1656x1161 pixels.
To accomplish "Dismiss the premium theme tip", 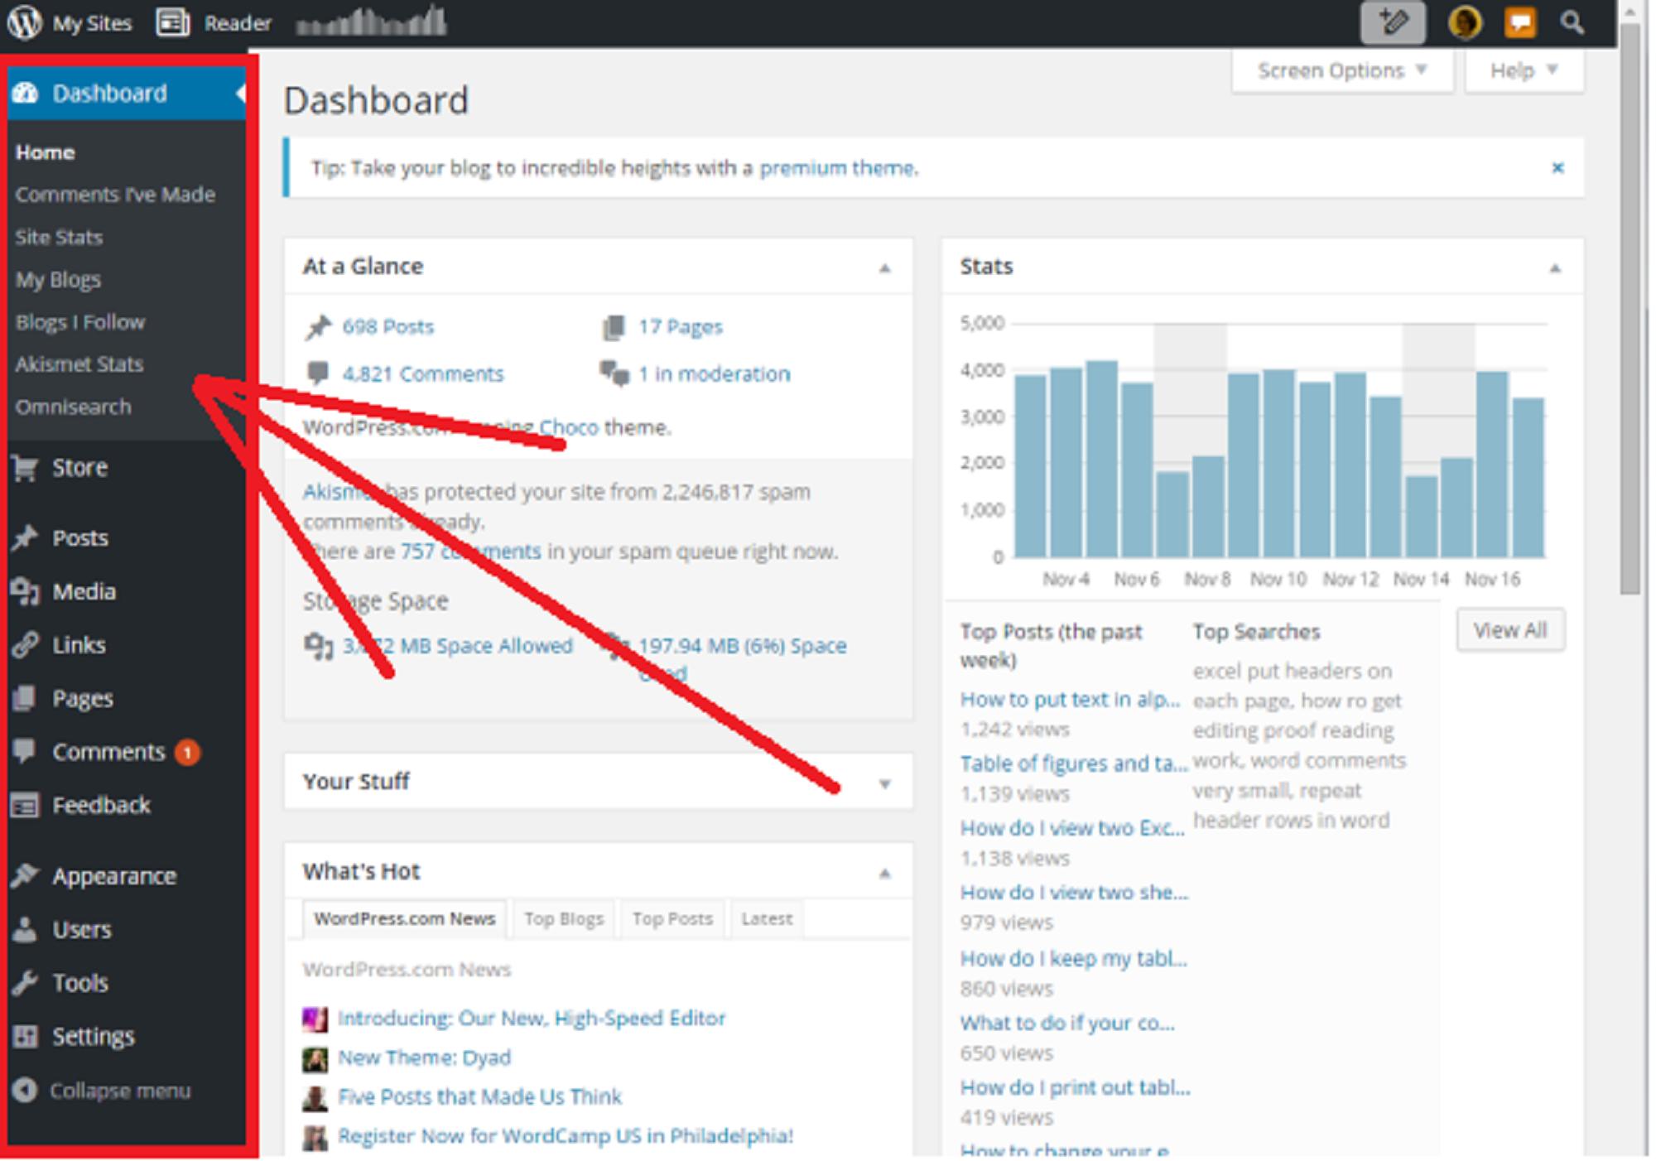I will [x=1557, y=168].
